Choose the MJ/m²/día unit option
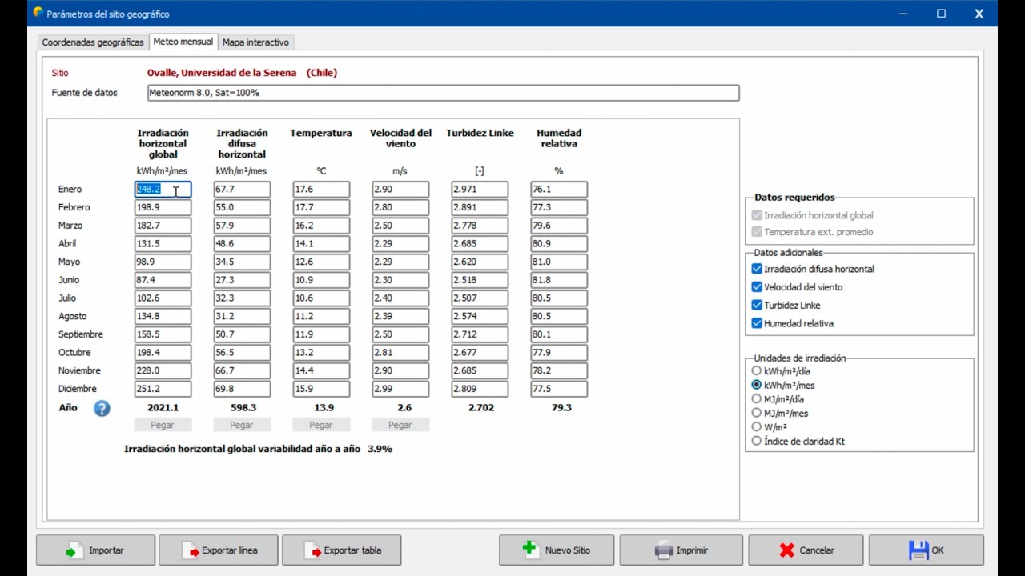Image resolution: width=1025 pixels, height=576 pixels. pos(757,399)
